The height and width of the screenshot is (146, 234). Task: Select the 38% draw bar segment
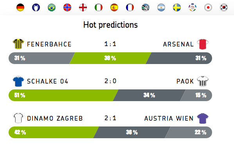[x=110, y=58]
